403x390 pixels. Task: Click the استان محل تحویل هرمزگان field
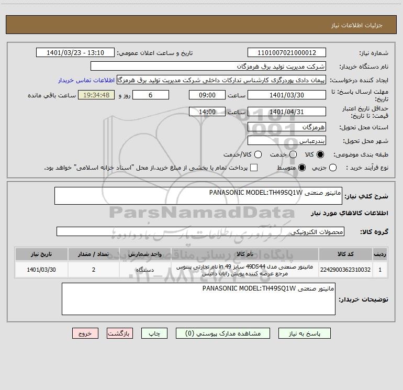coord(287,127)
